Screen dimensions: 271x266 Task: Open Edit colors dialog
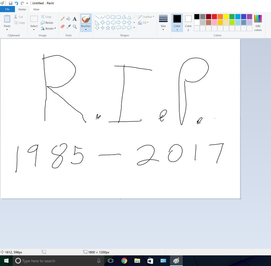click(258, 23)
